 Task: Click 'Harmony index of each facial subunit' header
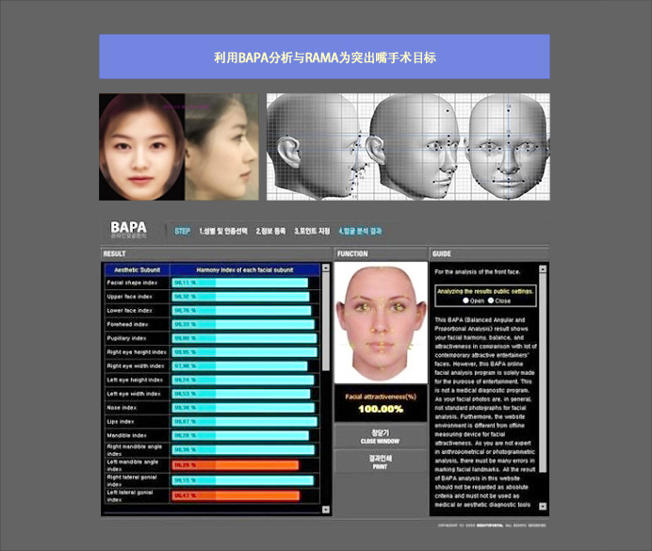coord(245,270)
